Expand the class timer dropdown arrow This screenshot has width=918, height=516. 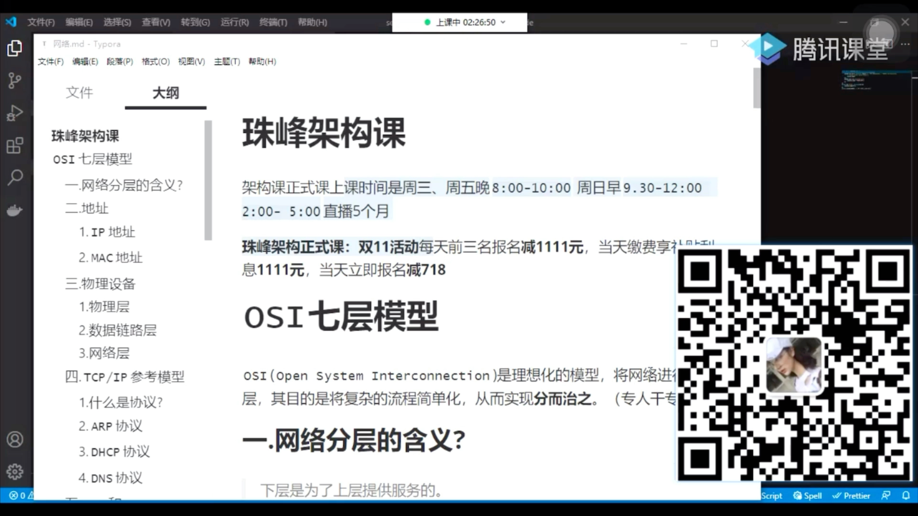coord(503,22)
